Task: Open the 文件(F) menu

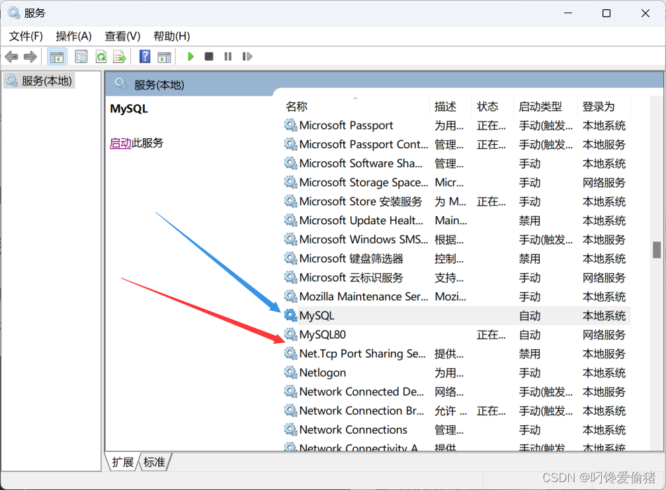Action: 26,36
